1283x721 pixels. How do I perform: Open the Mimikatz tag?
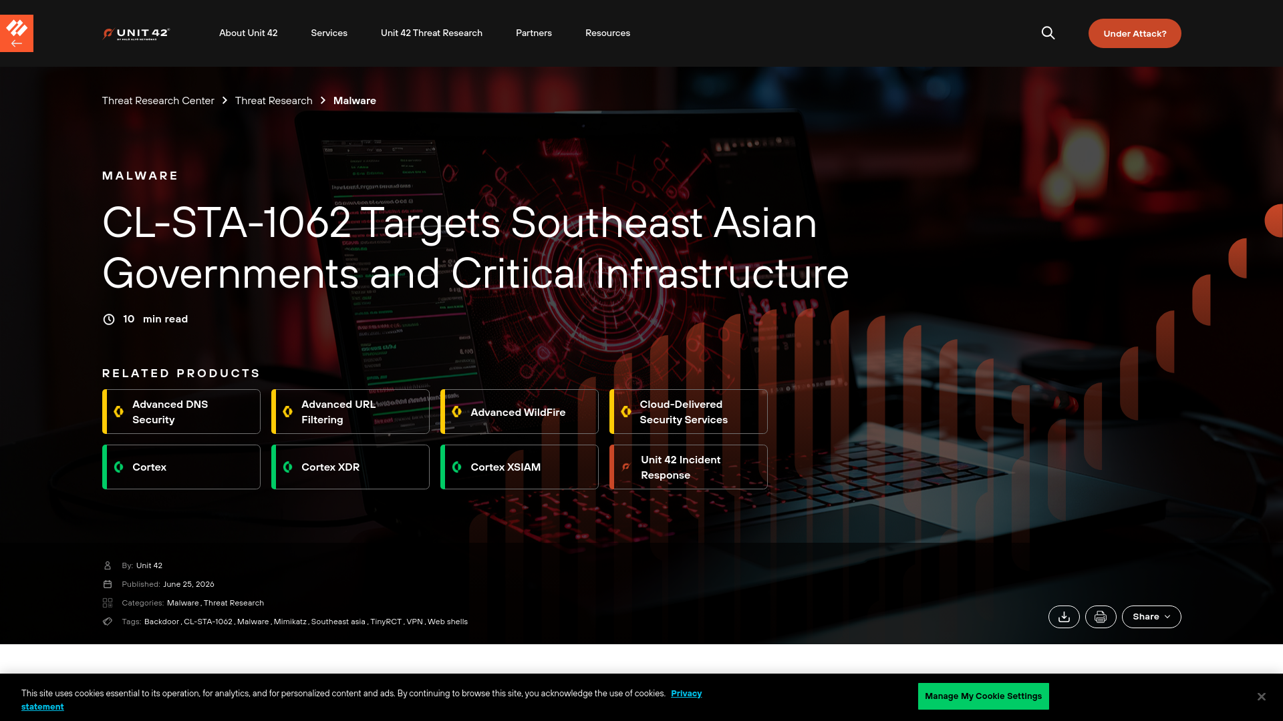(290, 622)
